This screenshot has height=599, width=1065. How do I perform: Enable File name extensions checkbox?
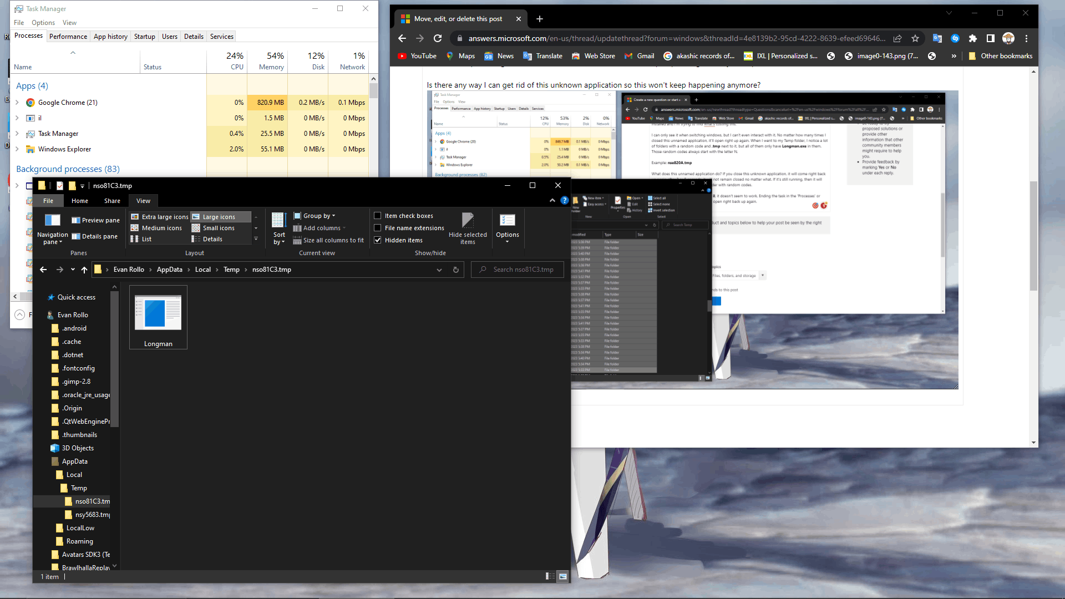point(378,228)
